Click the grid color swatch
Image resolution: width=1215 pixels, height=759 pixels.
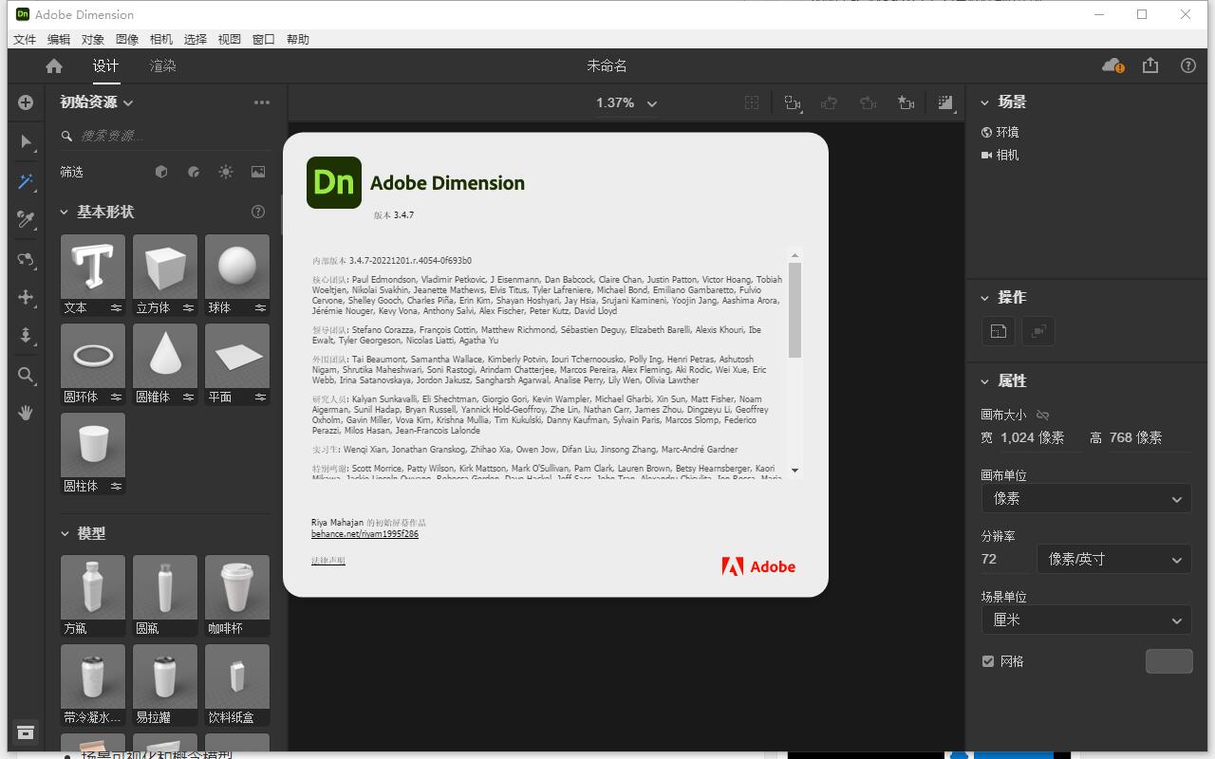coord(1168,661)
